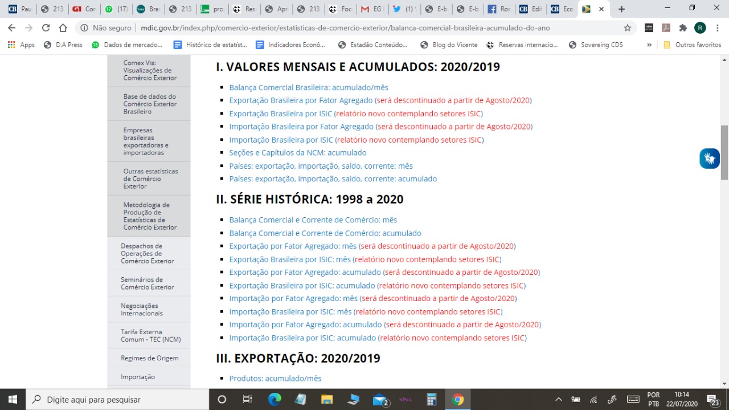The image size is (729, 410).
Task: Open the Chrome three-dot menu
Action: 717,27
